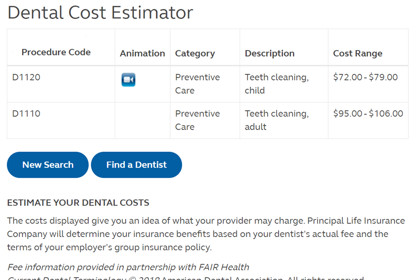Click procedure code D1110
The width and height of the screenshot is (417, 280).
tap(26, 114)
